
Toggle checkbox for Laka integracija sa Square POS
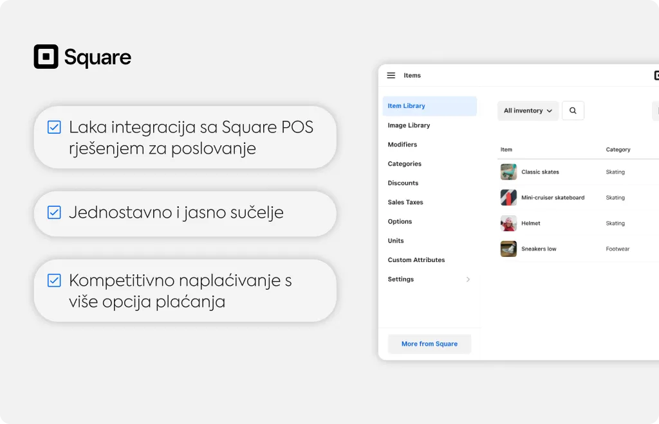(54, 127)
